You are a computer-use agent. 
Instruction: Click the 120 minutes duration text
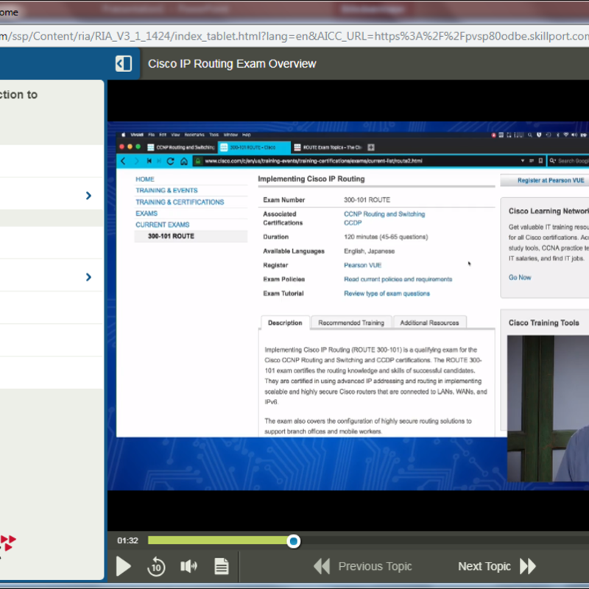click(386, 237)
